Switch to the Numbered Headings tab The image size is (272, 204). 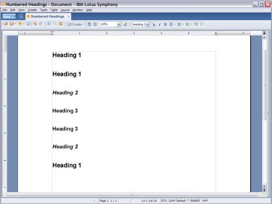(x=47, y=16)
